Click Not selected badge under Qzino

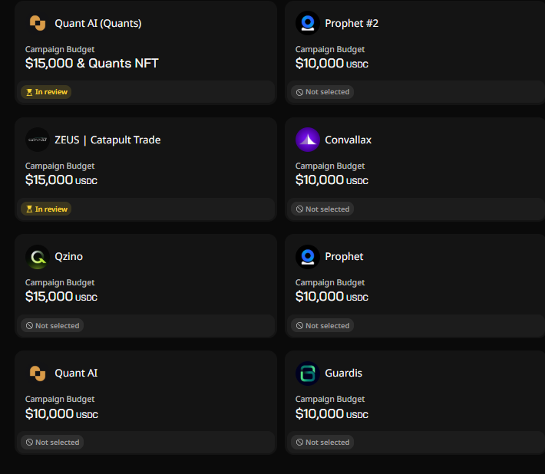pos(52,326)
